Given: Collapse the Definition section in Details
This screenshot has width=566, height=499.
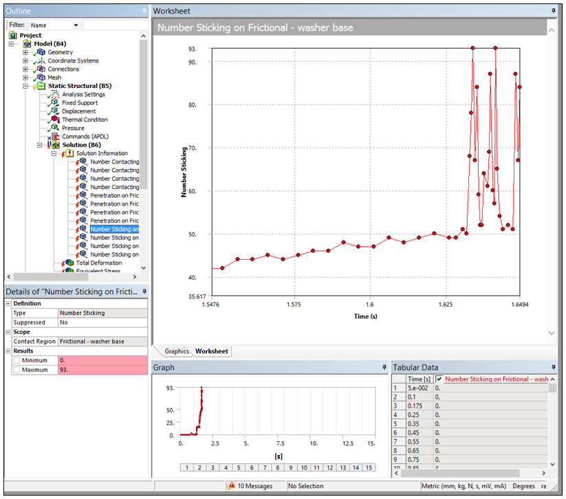Looking at the screenshot, I should (8, 303).
